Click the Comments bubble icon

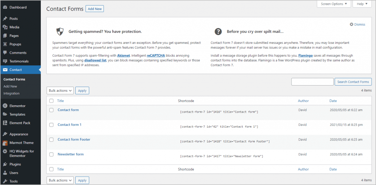(5, 53)
